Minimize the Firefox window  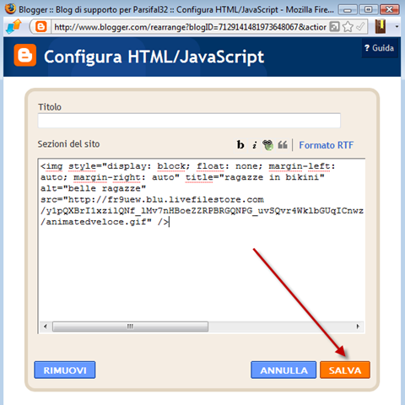coord(348,10)
